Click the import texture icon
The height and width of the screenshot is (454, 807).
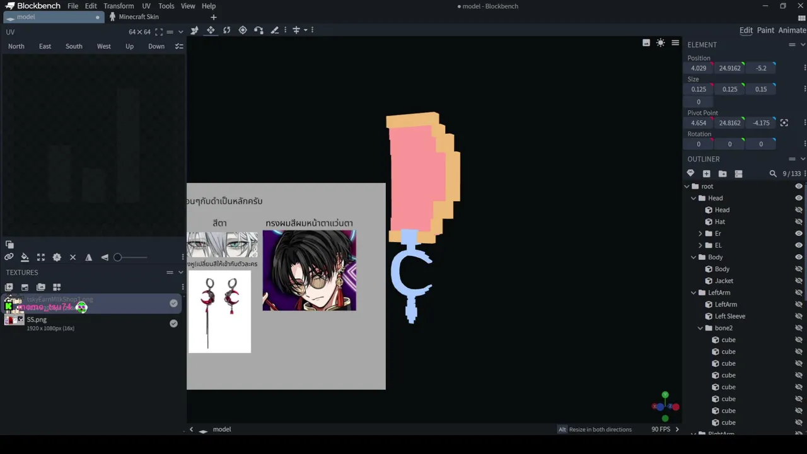click(25, 288)
